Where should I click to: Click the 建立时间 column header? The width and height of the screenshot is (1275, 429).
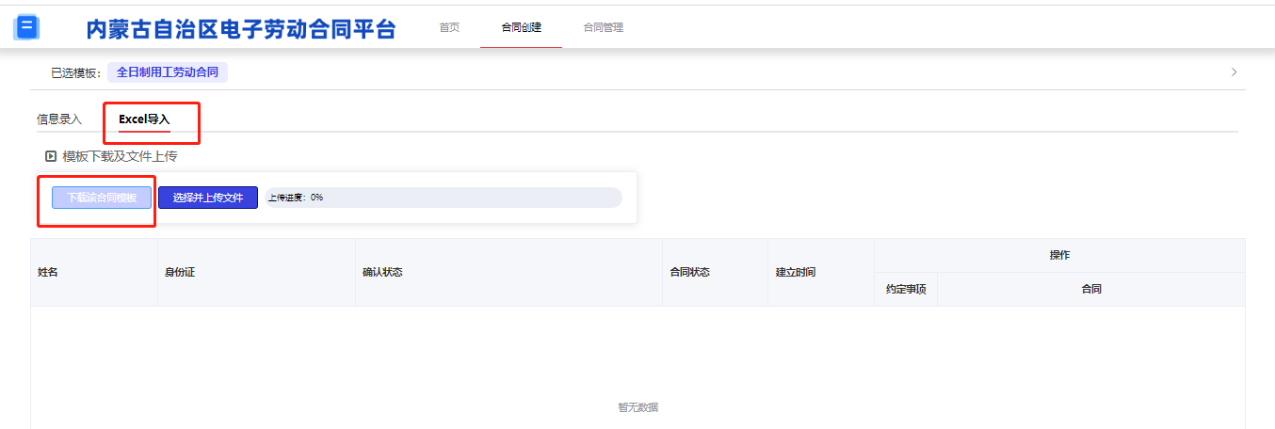coord(796,272)
